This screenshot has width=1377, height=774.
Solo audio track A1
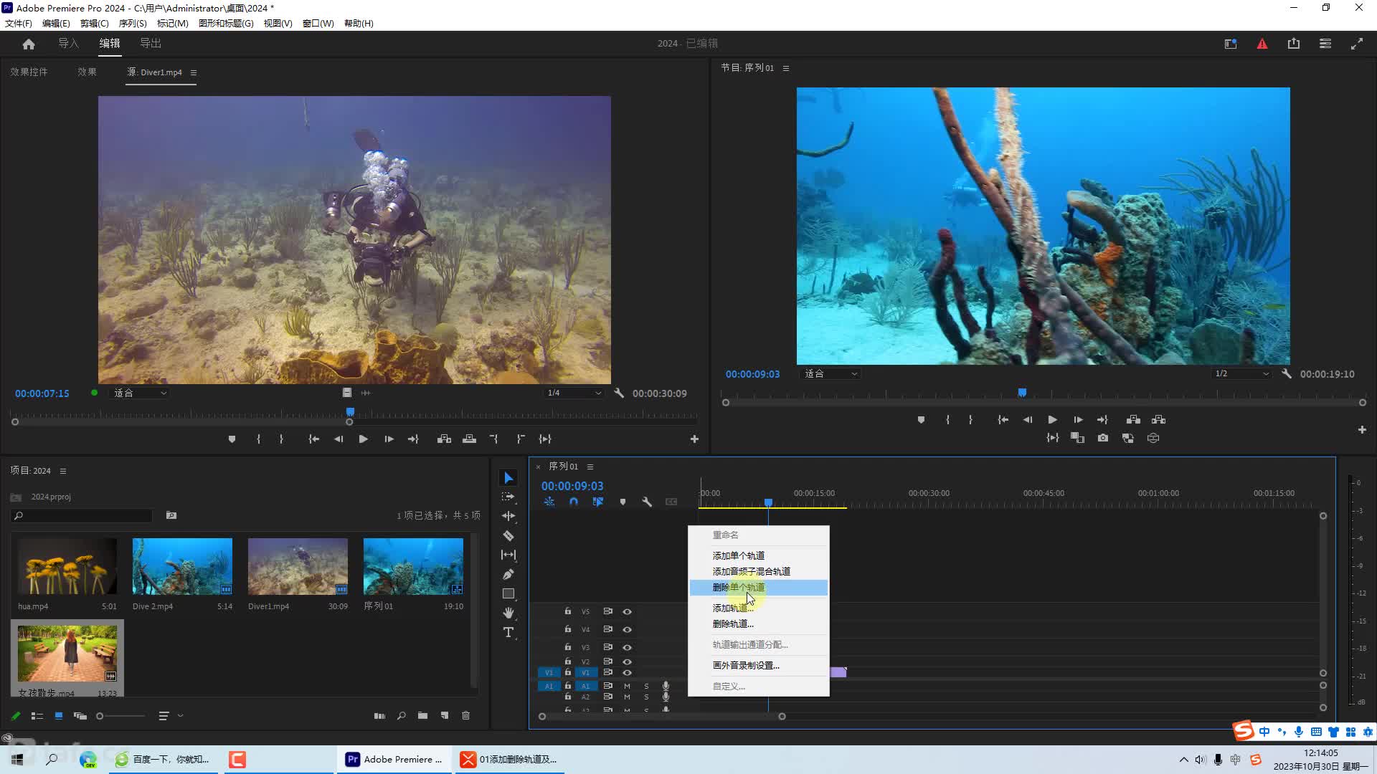(x=646, y=686)
